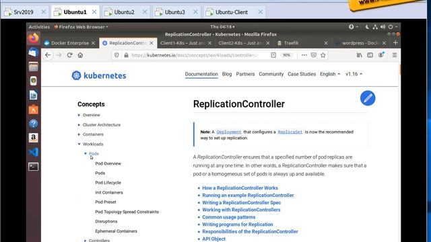
Task: Toggle the Firefox sidebar icon
Action: point(370,55)
